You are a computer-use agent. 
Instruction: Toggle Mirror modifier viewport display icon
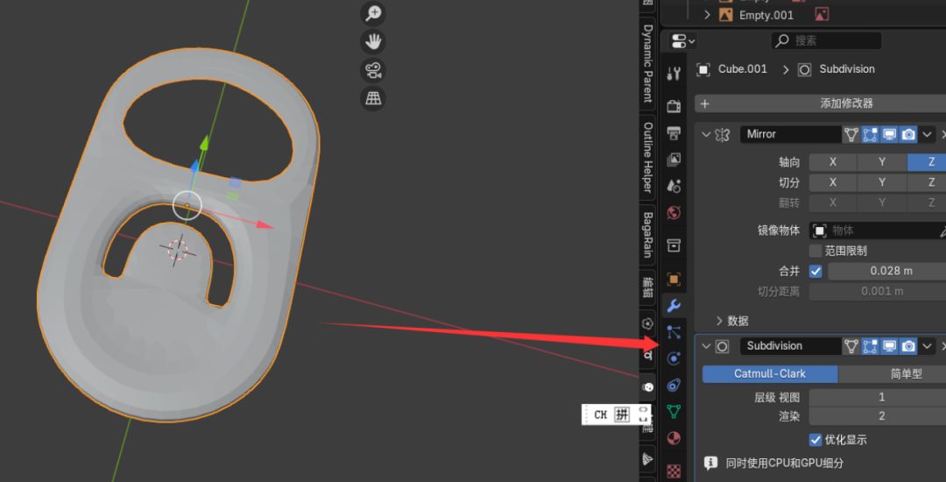click(889, 135)
